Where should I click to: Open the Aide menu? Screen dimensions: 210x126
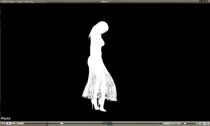pyautogui.click(x=31, y=2)
